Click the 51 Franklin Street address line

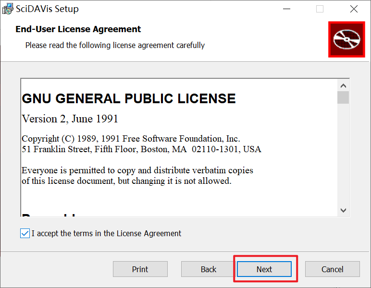pos(141,149)
